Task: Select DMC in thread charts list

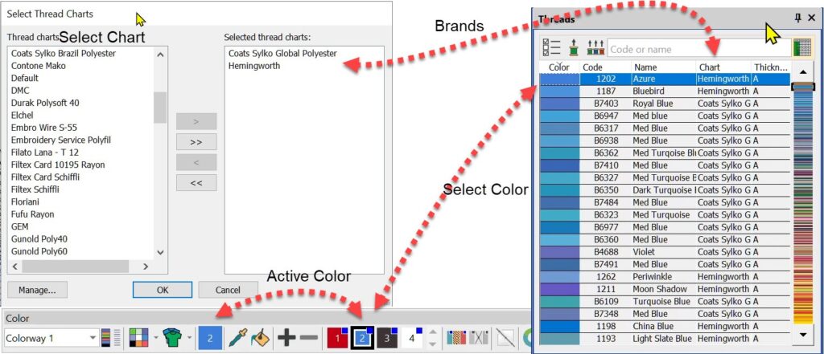Action: 20,90
